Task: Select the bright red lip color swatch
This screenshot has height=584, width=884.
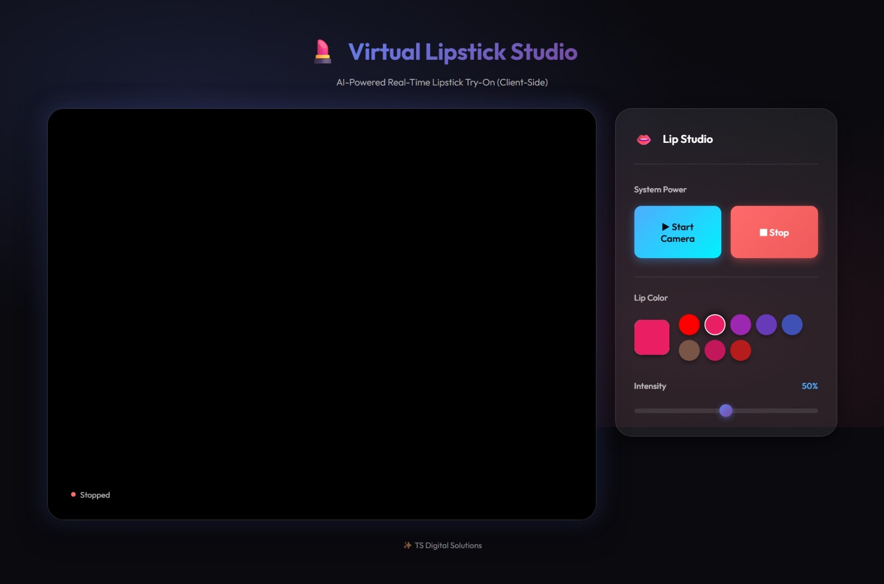Action: point(689,324)
